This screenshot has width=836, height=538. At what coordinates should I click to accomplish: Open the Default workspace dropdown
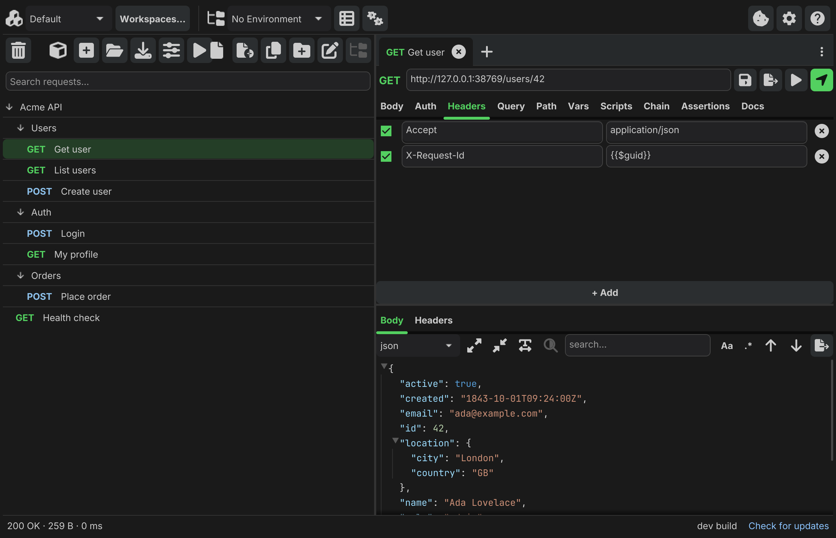pyautogui.click(x=69, y=18)
